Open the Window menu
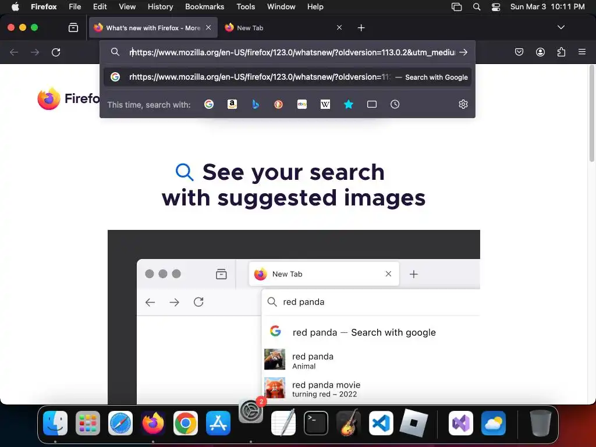 coord(281,6)
